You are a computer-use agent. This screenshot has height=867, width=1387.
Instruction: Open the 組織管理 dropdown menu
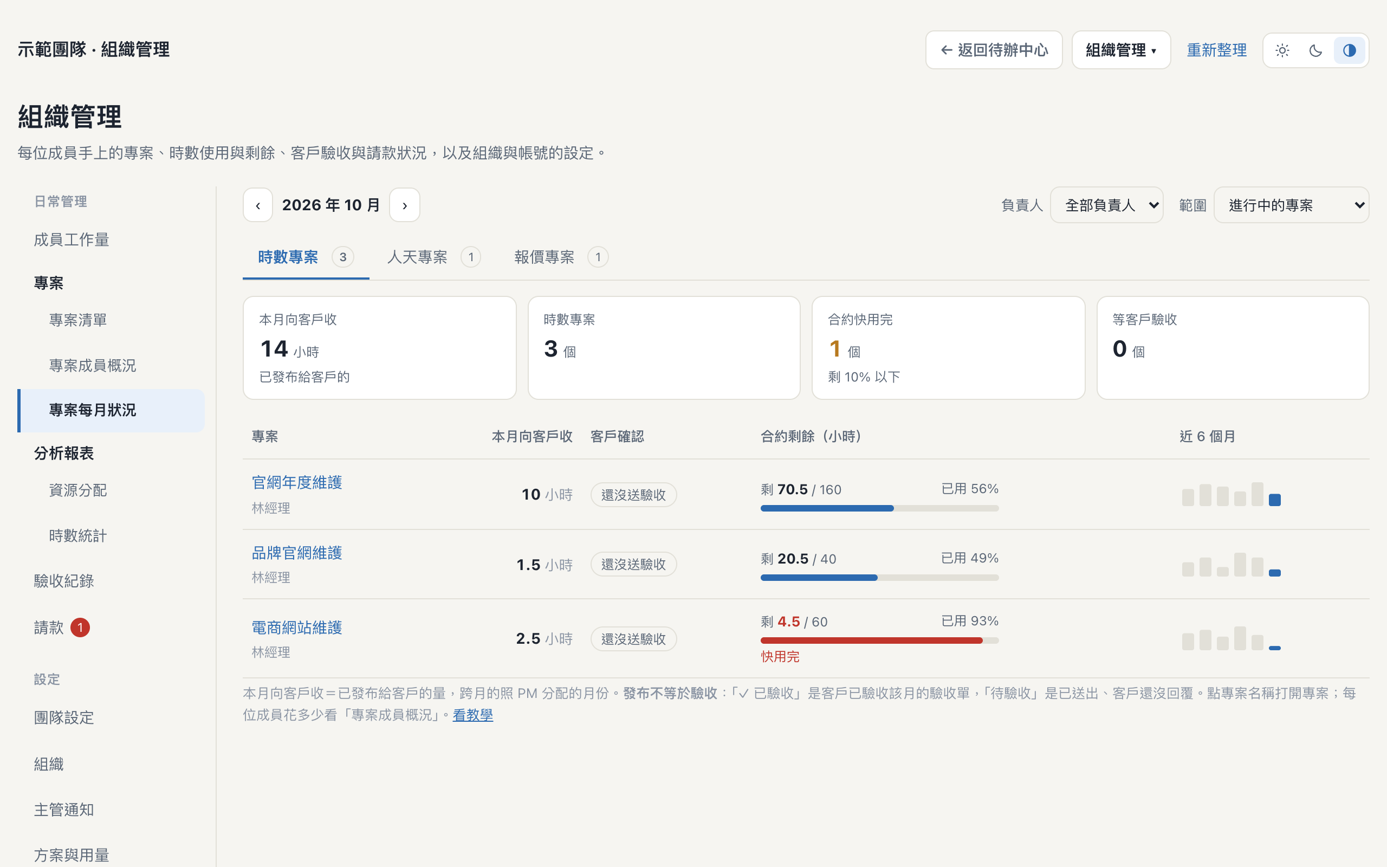(x=1120, y=50)
